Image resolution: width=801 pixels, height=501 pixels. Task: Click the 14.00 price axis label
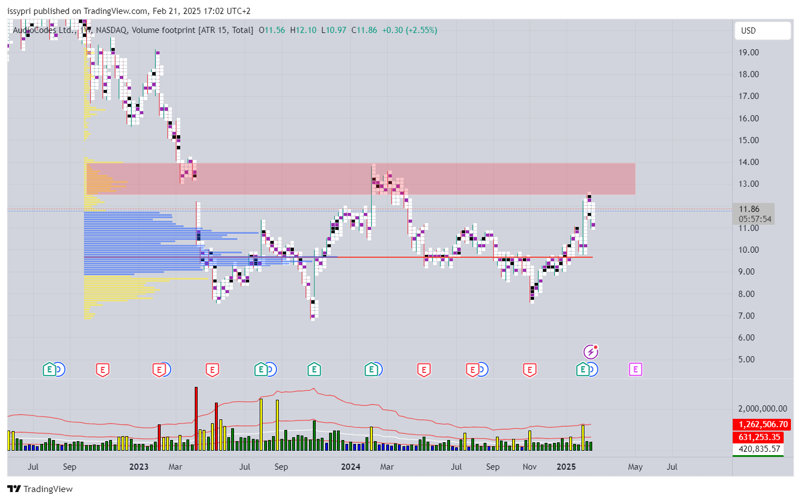coord(748,162)
